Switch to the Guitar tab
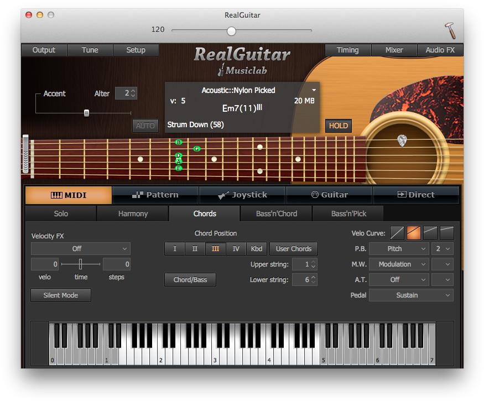The image size is (484, 401). [329, 195]
